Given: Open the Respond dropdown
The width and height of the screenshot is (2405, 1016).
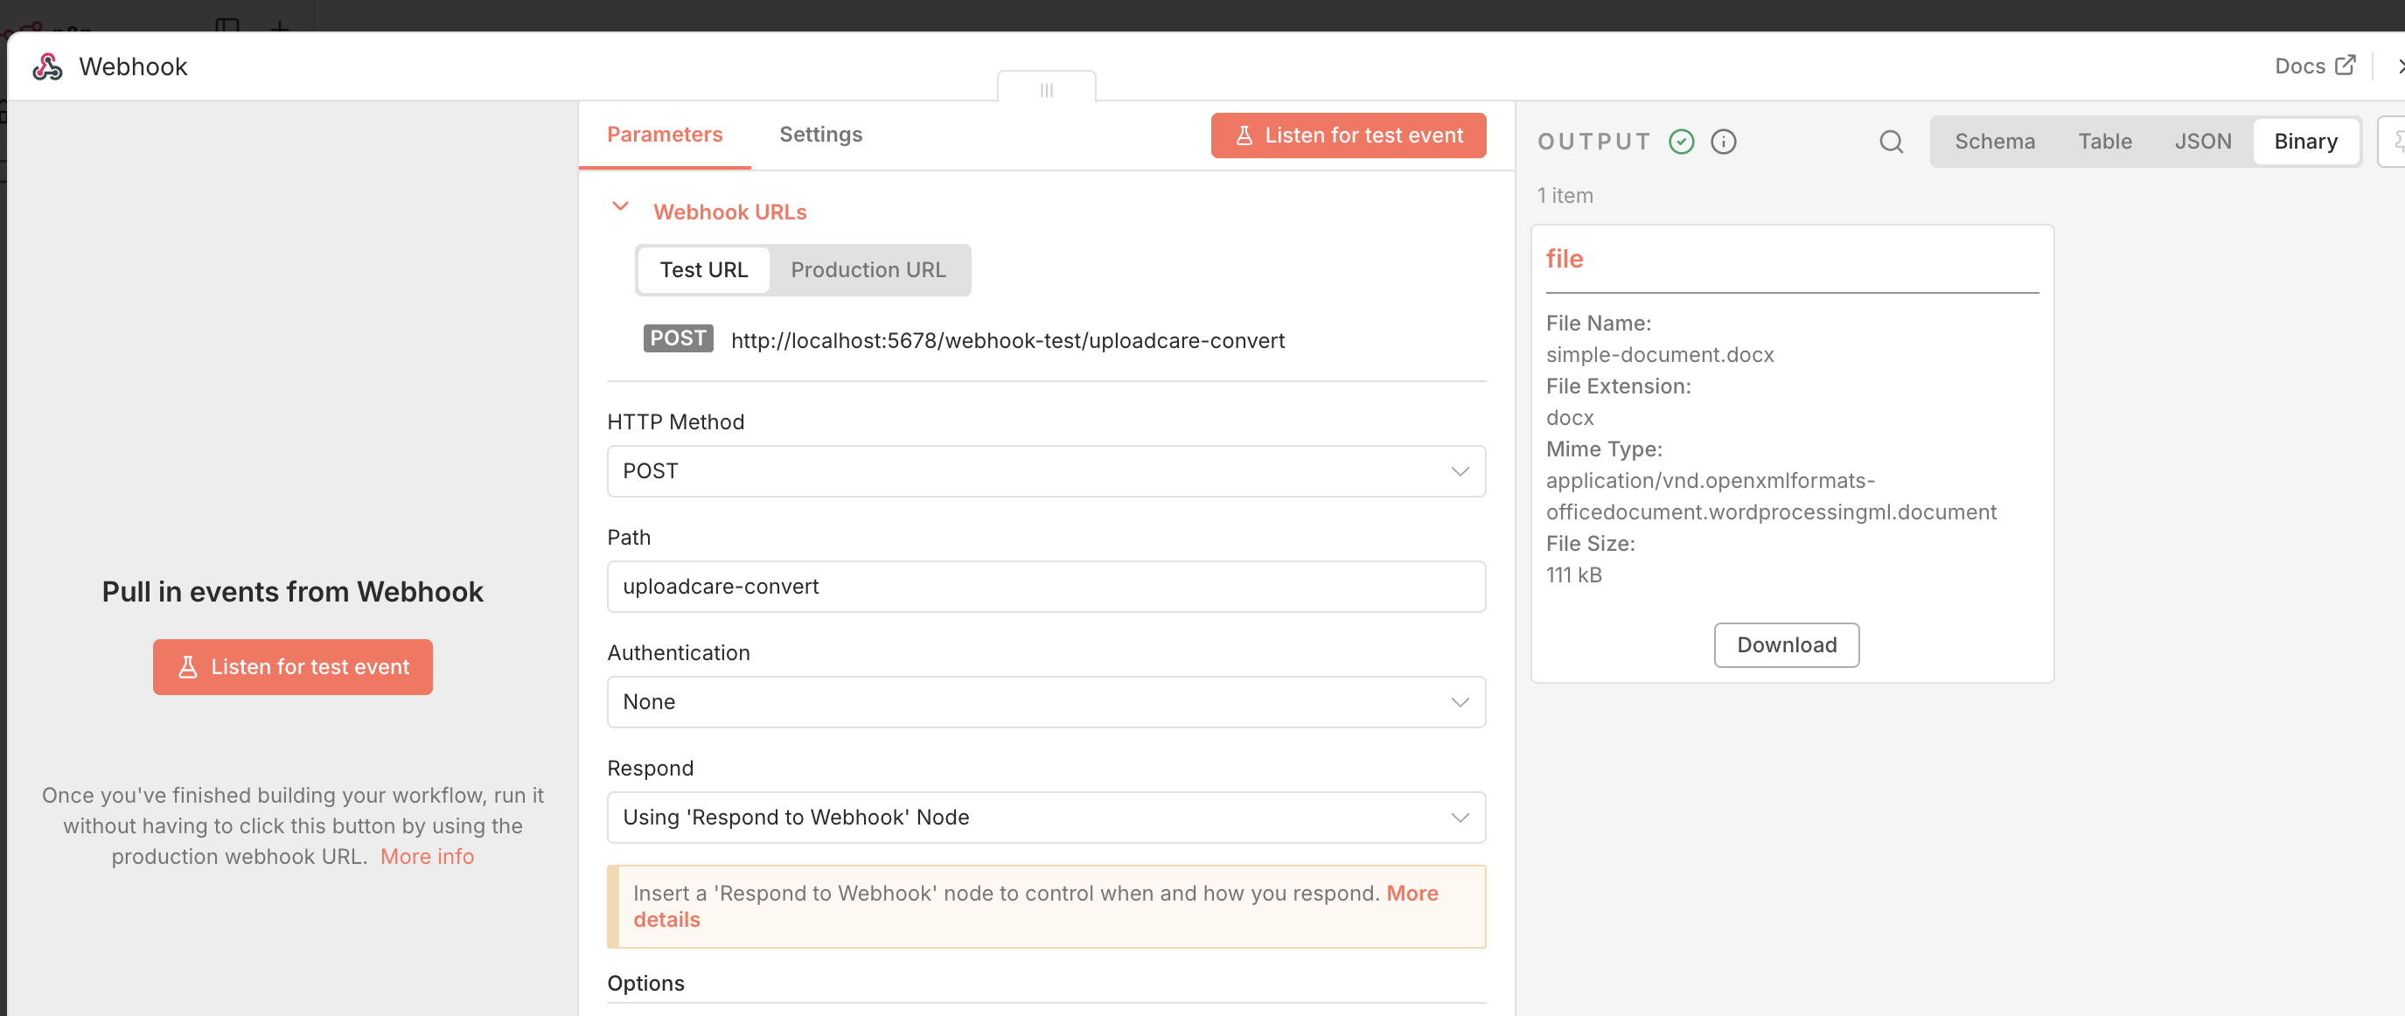Looking at the screenshot, I should (x=1046, y=818).
